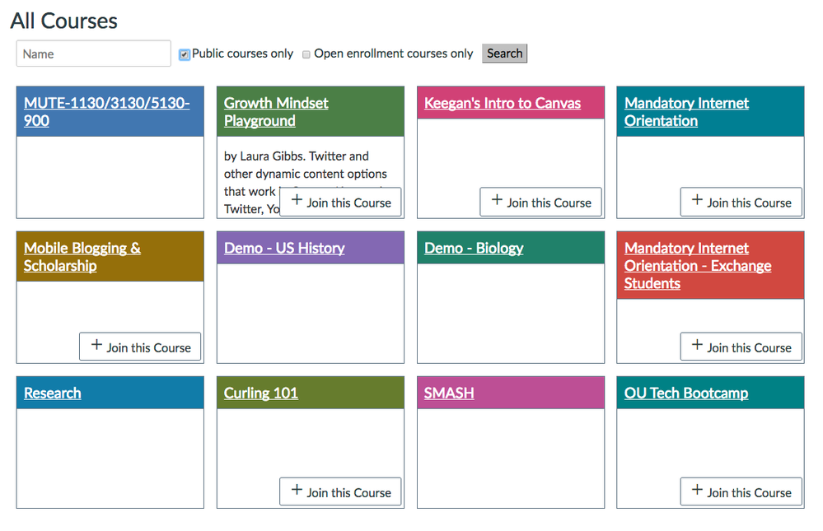
Task: Open Keegan's Intro to Canvas title link
Action: pyautogui.click(x=503, y=103)
